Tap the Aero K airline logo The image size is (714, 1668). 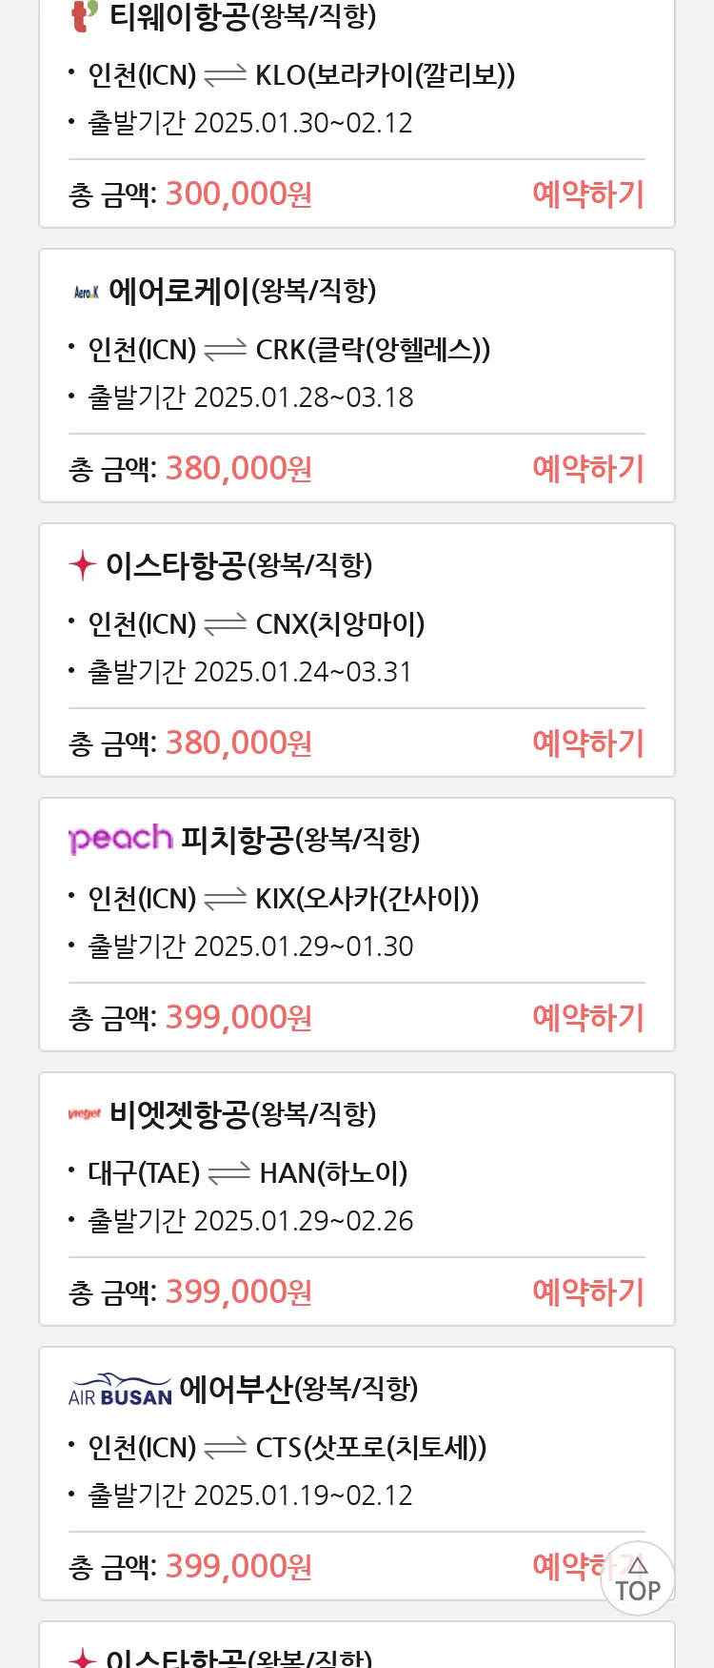click(x=87, y=292)
